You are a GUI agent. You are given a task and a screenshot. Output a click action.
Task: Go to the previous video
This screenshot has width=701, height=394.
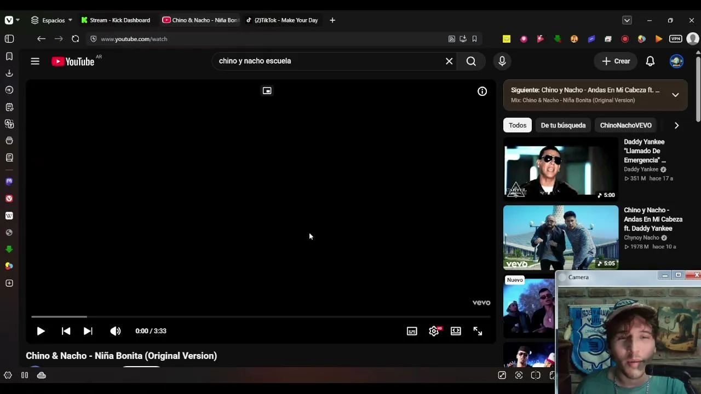pos(66,331)
